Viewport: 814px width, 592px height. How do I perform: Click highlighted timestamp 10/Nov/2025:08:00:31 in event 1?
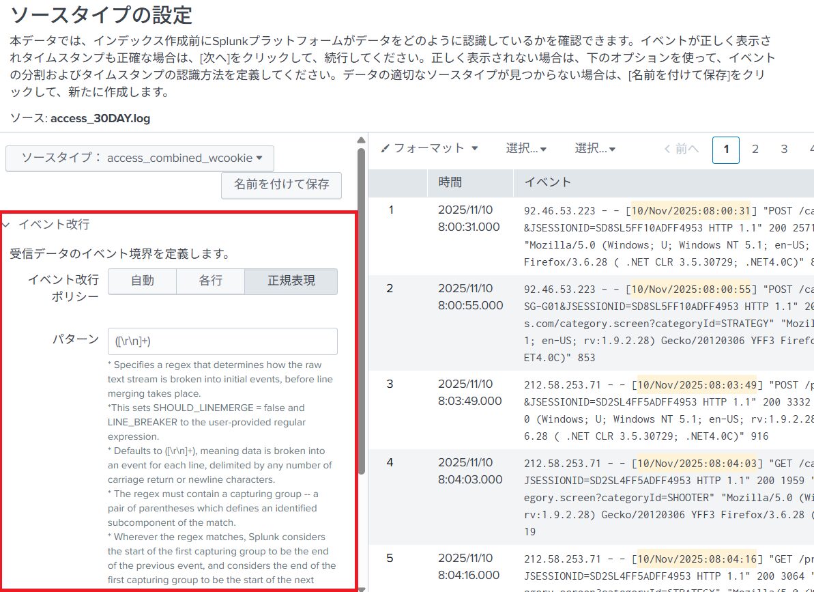click(691, 210)
